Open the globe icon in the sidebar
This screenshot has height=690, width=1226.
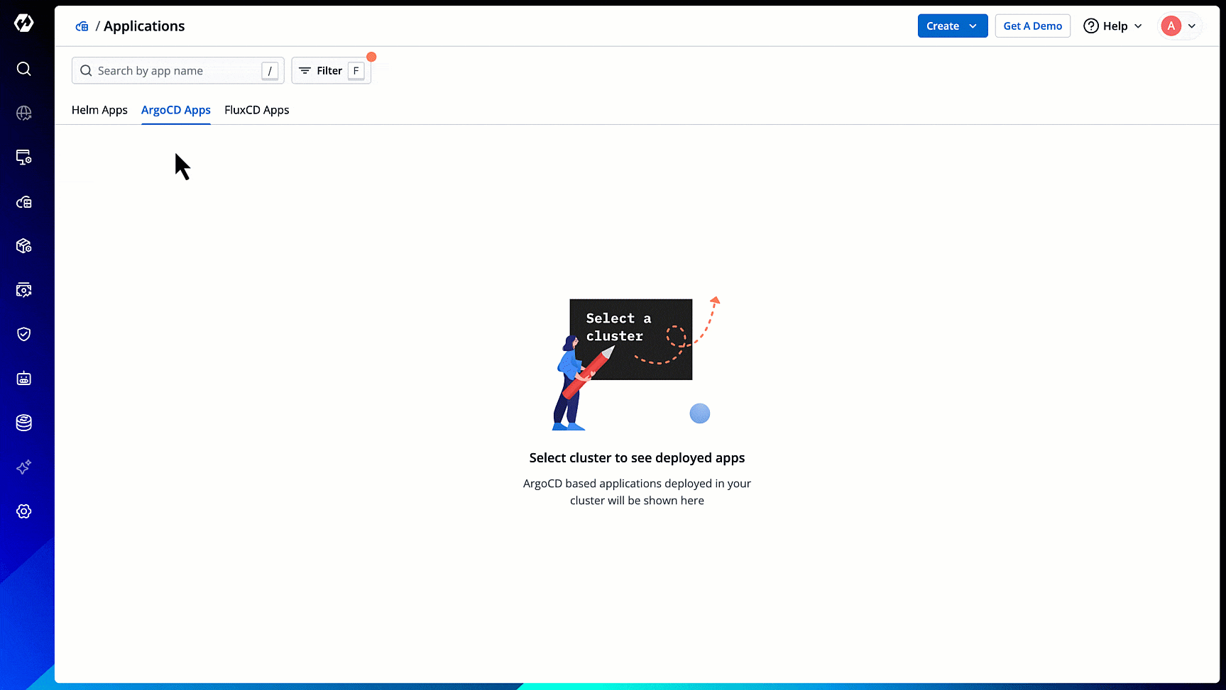pos(23,113)
